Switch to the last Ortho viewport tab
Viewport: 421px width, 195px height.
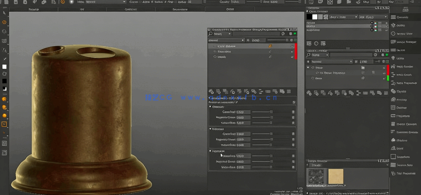click(x=230, y=9)
